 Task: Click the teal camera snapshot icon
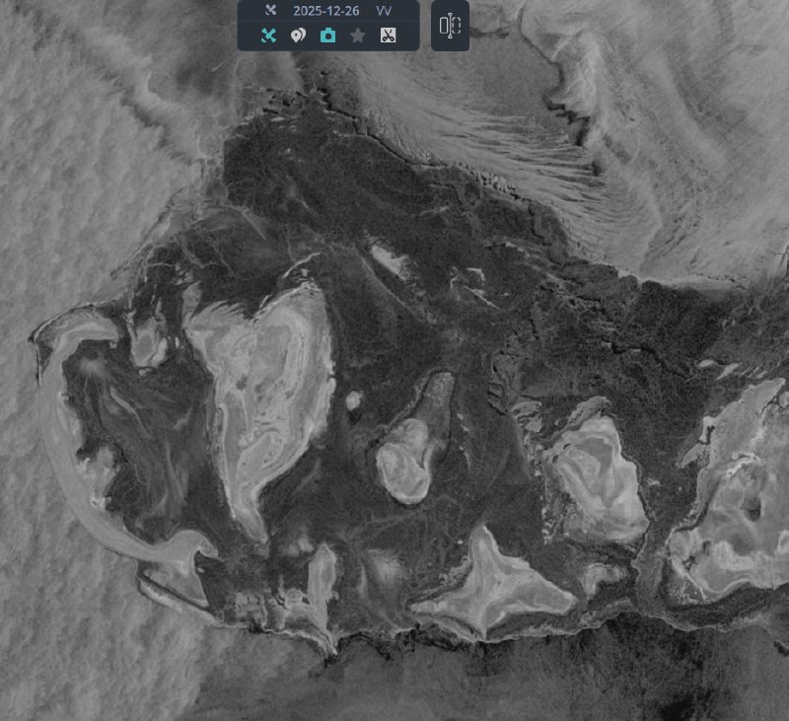[327, 36]
